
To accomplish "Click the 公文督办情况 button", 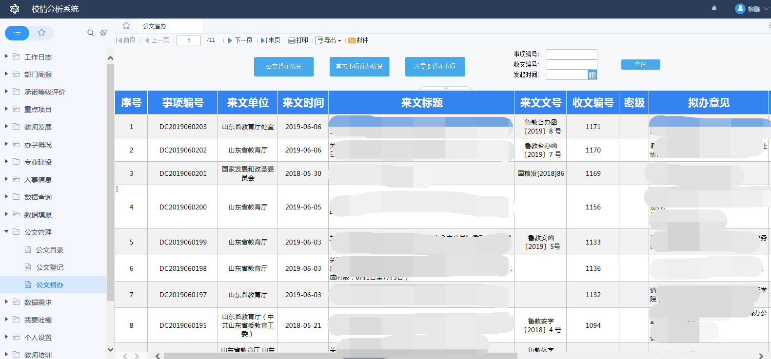I will [x=284, y=67].
